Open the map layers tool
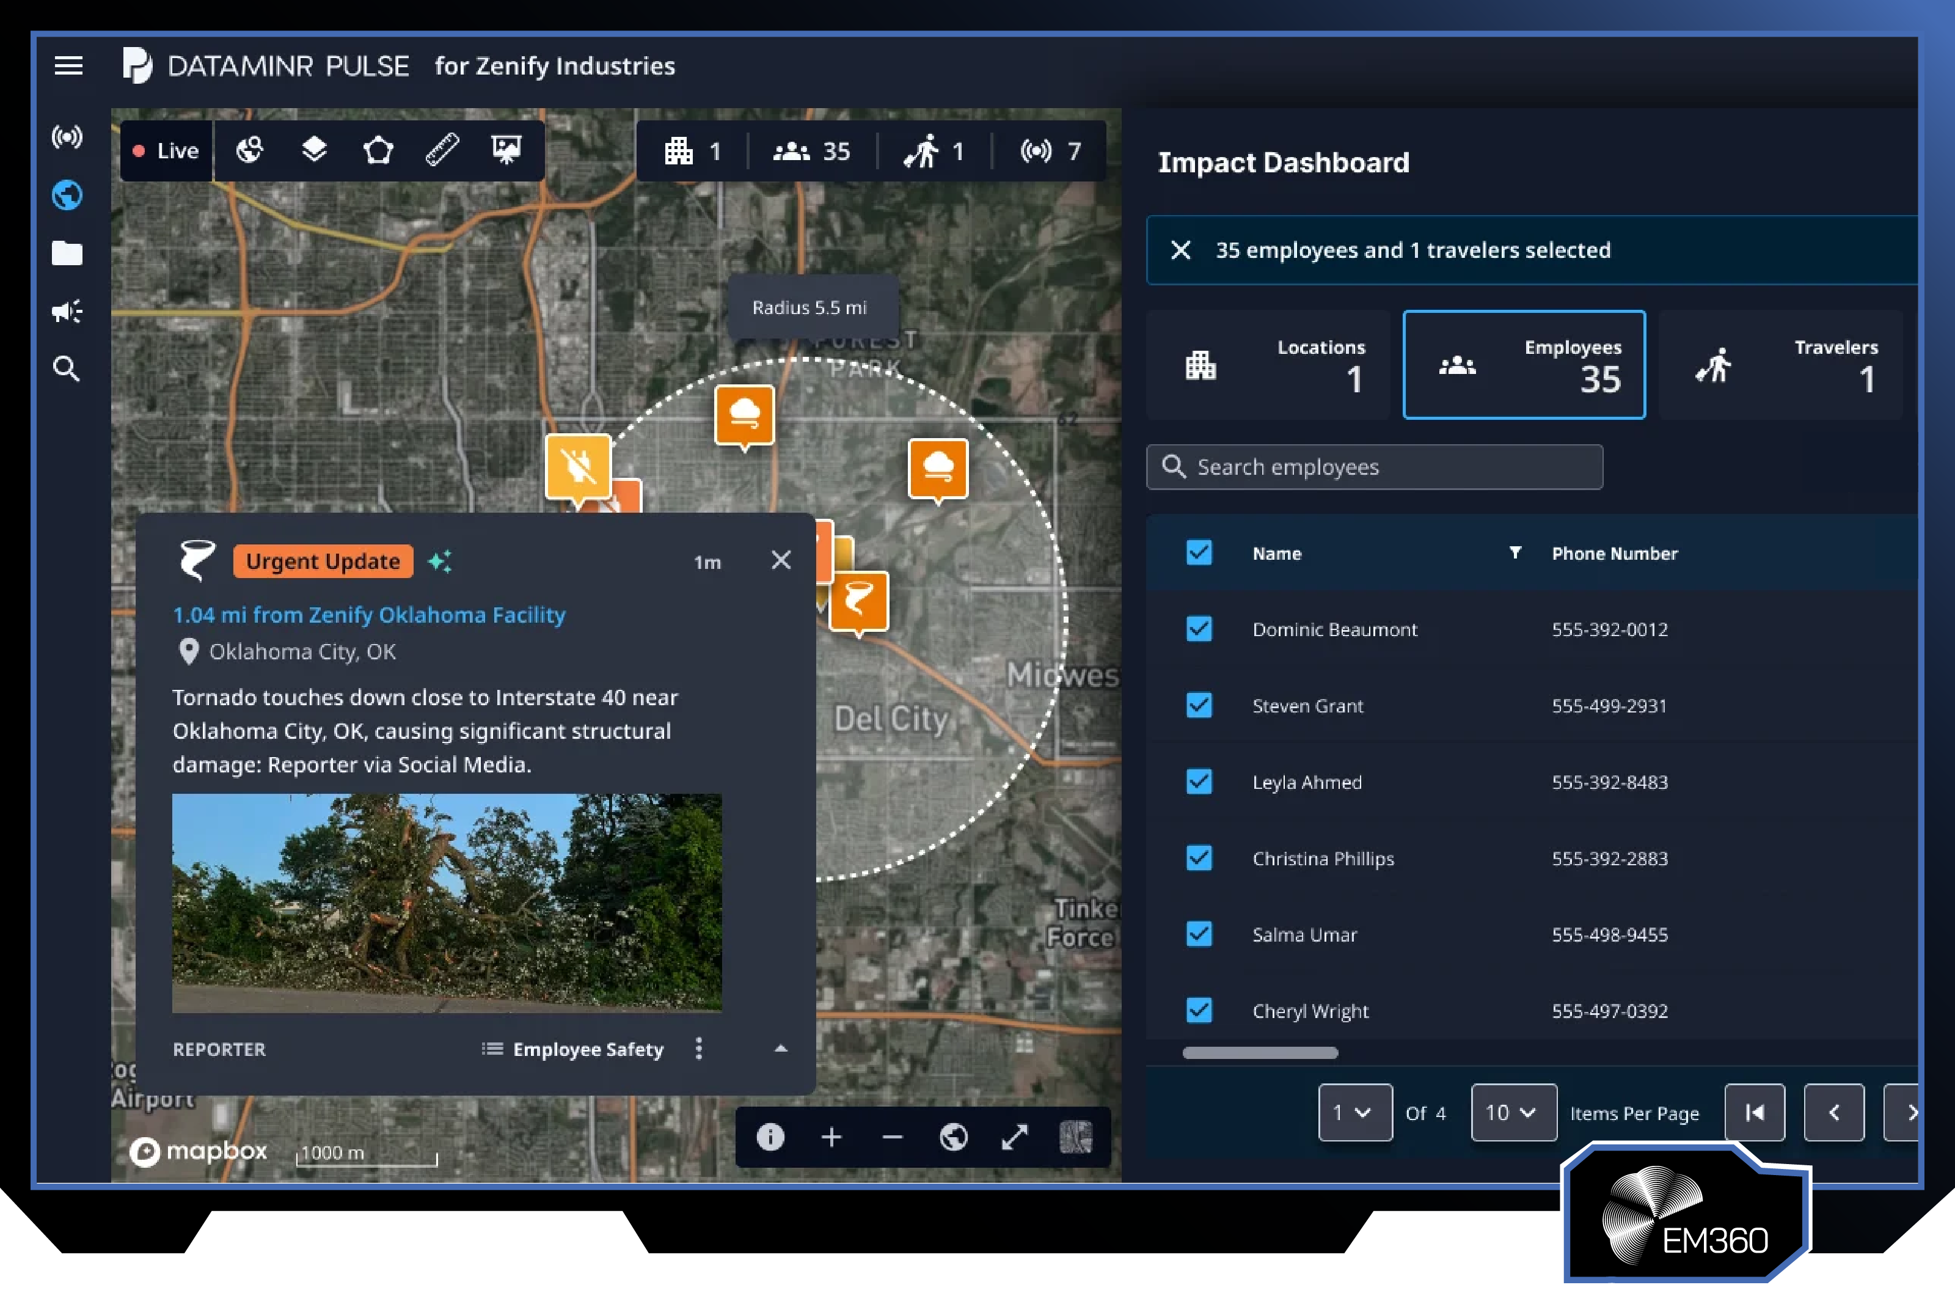This screenshot has height=1304, width=1955. (314, 150)
